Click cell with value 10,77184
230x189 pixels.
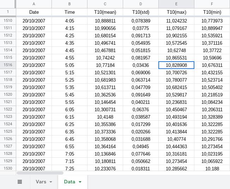105,65
